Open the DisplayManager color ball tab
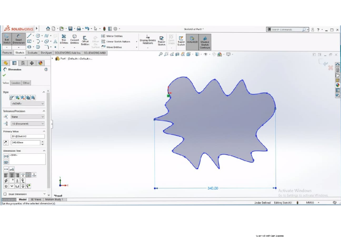The image size is (341, 241). point(40,63)
